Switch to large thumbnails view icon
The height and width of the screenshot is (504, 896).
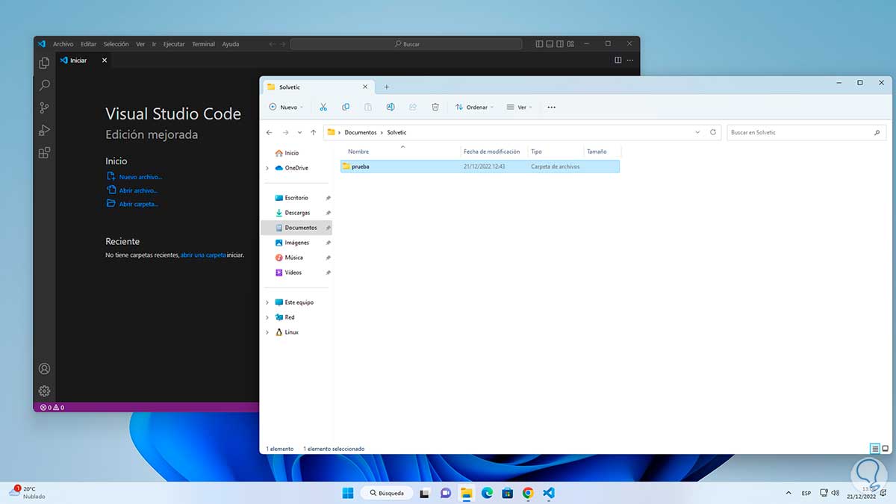886,449
